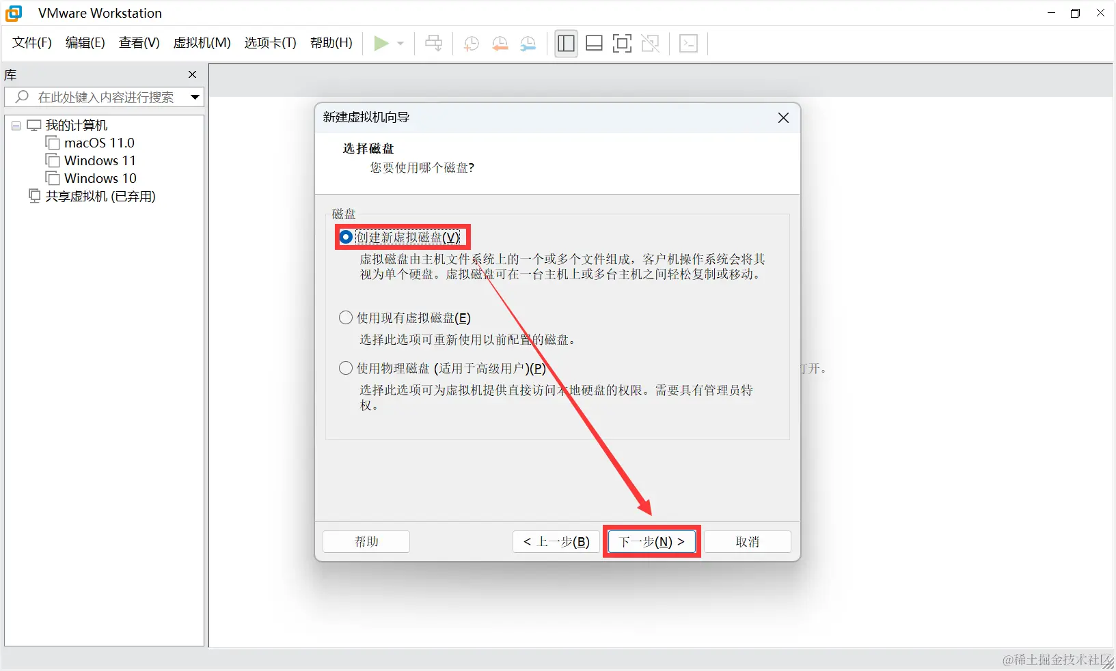This screenshot has height=671, width=1116.
Task: Close the library panel
Action: [193, 74]
